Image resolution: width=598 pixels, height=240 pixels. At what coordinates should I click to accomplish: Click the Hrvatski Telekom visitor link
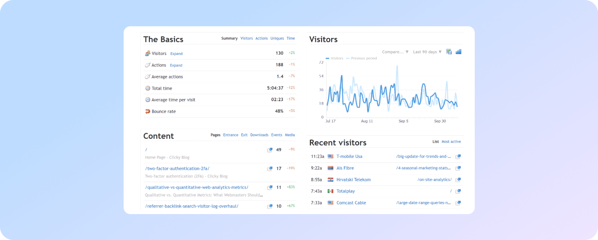coord(353,180)
